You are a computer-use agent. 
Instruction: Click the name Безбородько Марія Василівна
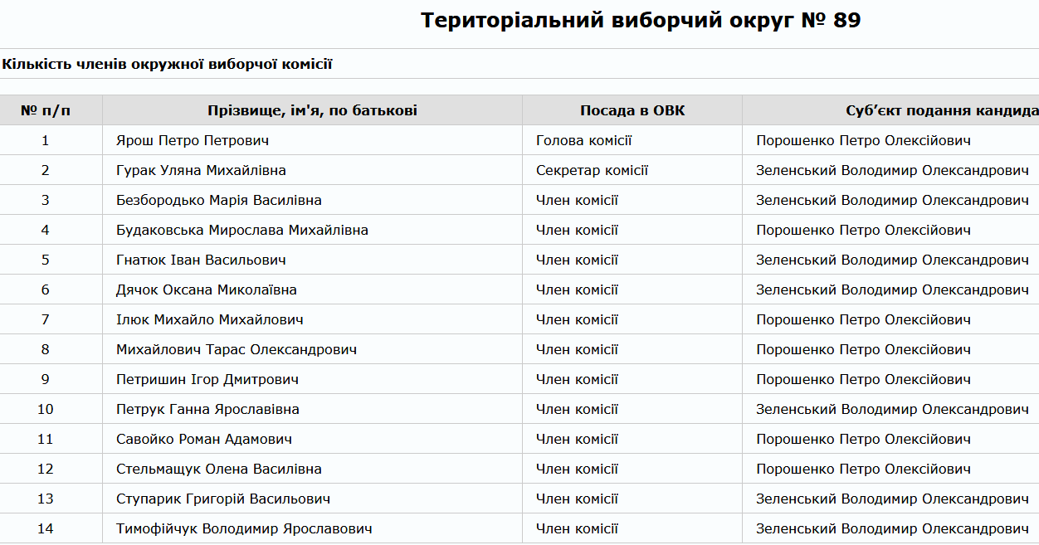pyautogui.click(x=219, y=200)
